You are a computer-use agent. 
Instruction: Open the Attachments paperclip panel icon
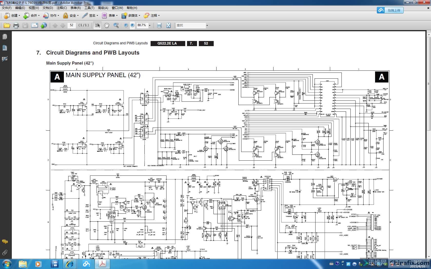[x=5, y=253]
